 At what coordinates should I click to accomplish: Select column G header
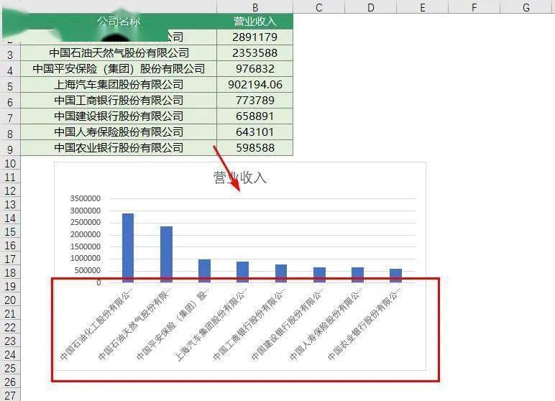526,6
